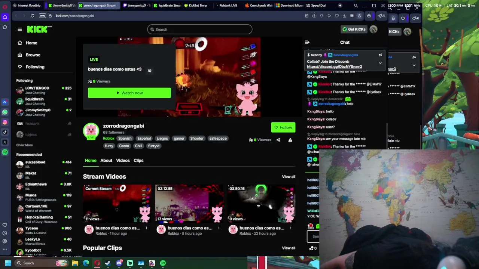Open Opera sidebar bookmarks star icon

5,27
